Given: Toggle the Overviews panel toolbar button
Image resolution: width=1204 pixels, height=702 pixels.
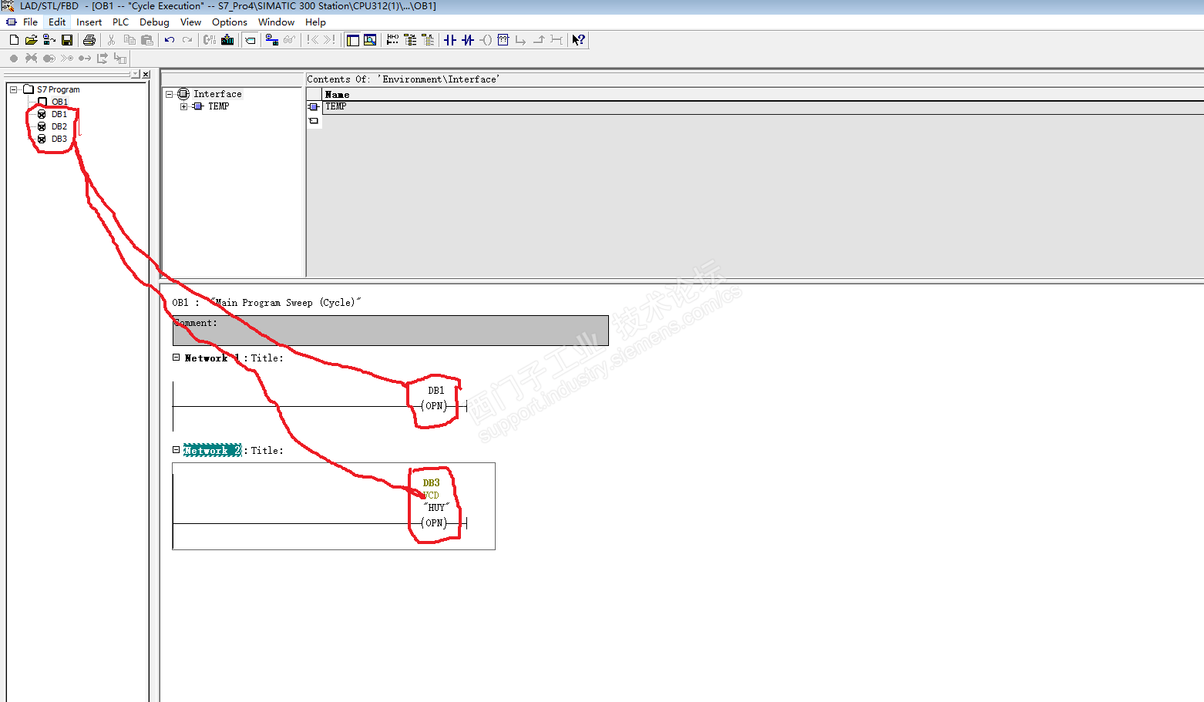Looking at the screenshot, I should click(353, 40).
